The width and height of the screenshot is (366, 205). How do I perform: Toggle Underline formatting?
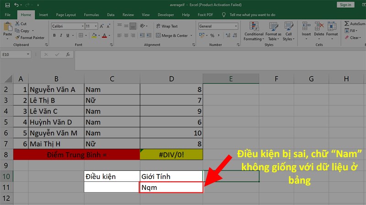(68, 36)
